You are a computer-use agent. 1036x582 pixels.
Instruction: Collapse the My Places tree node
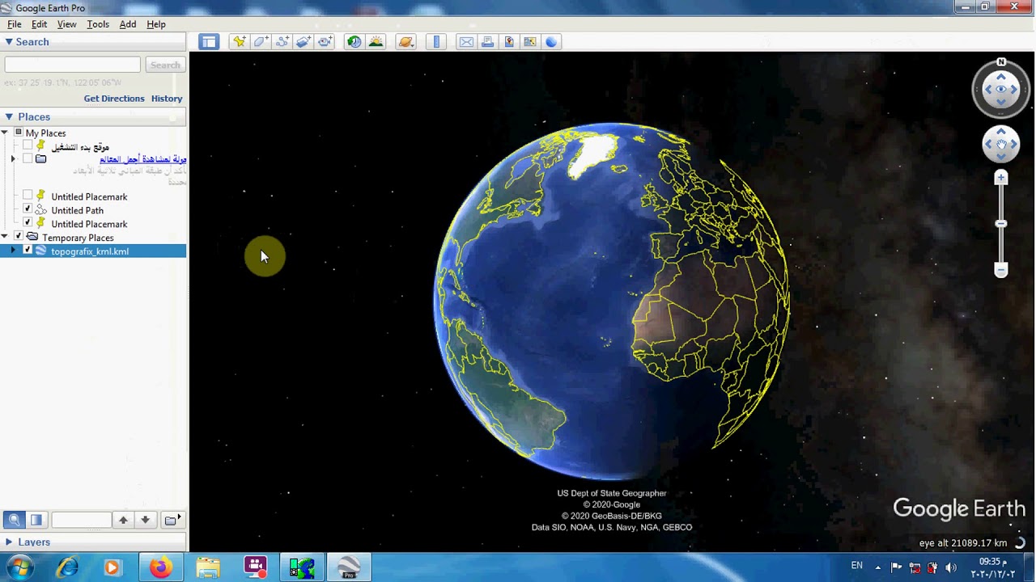pos(5,133)
